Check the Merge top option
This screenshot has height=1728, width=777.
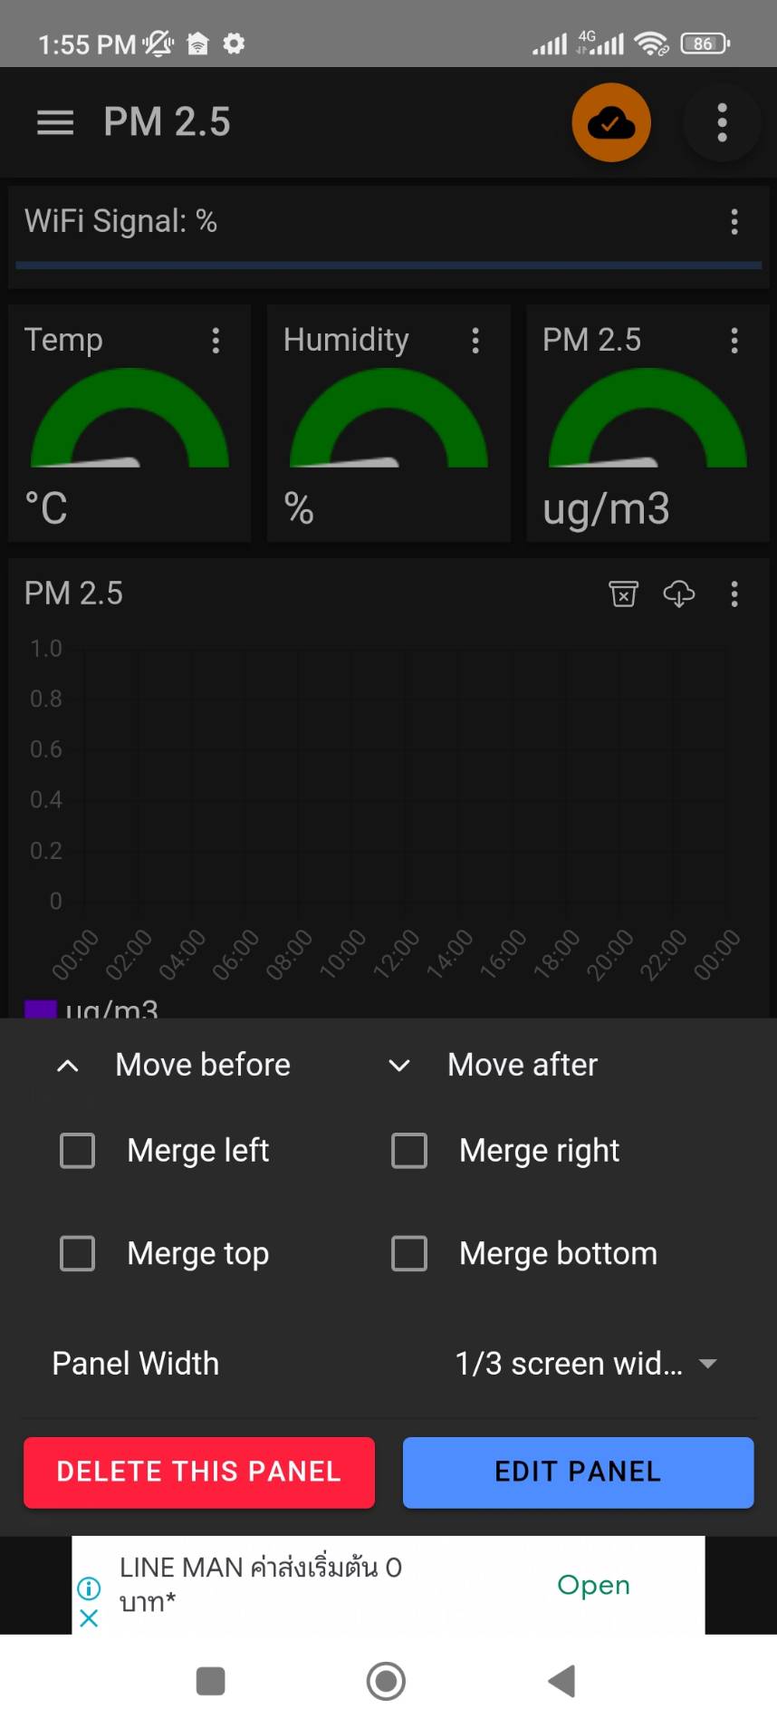(x=77, y=1254)
